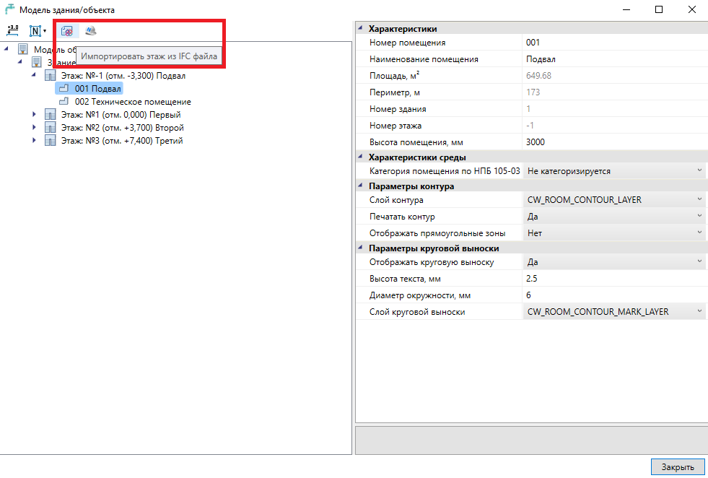Edit Наименование помещения field value Подвал
708x478 pixels.
(x=614, y=59)
